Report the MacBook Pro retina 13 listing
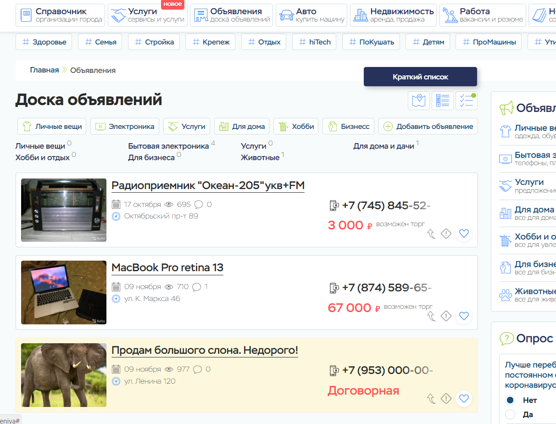The image size is (556, 424). coord(446,316)
